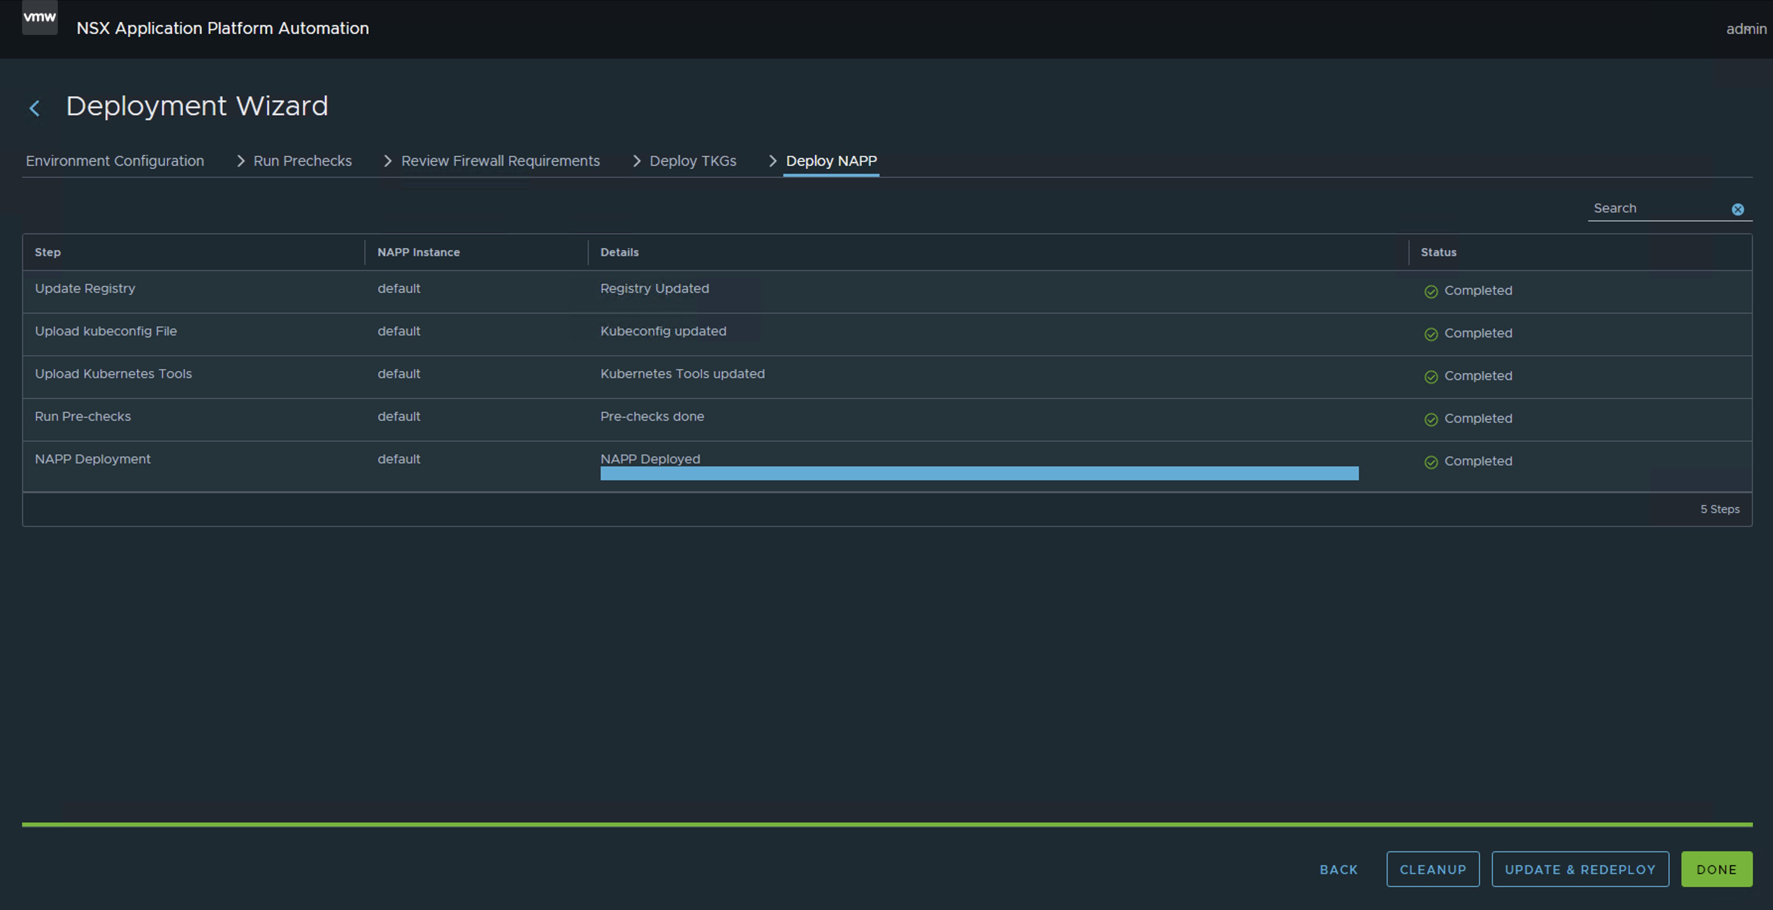Select the 'NAPP Deployment' step cell
The height and width of the screenshot is (910, 1773).
(92, 459)
